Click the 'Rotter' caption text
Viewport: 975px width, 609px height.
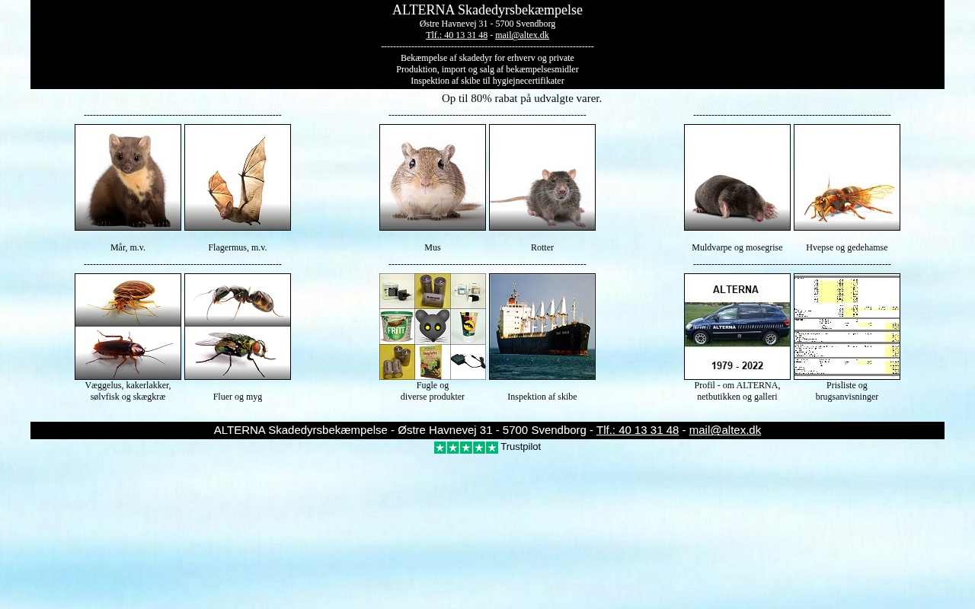click(x=542, y=247)
